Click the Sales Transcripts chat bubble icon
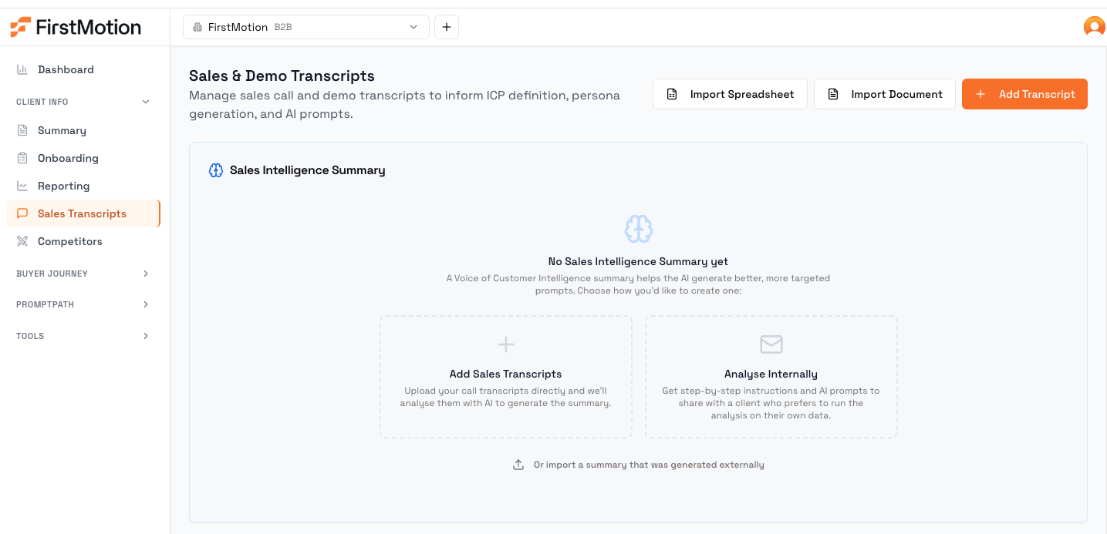1107x534 pixels. click(22, 213)
